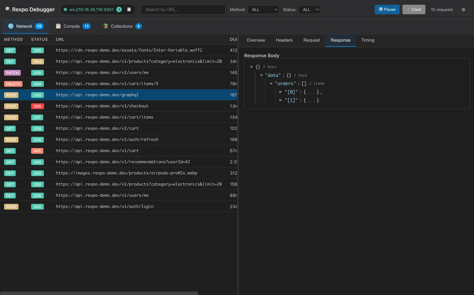Select the GET /v1/cart request with 401 status
Screen dimensions: 474x295
118,151
